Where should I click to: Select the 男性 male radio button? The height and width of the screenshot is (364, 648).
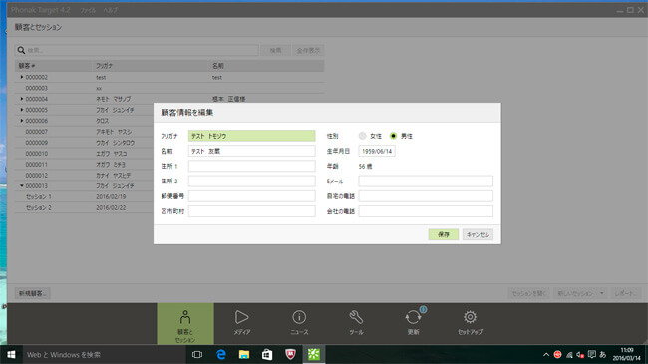(x=393, y=136)
